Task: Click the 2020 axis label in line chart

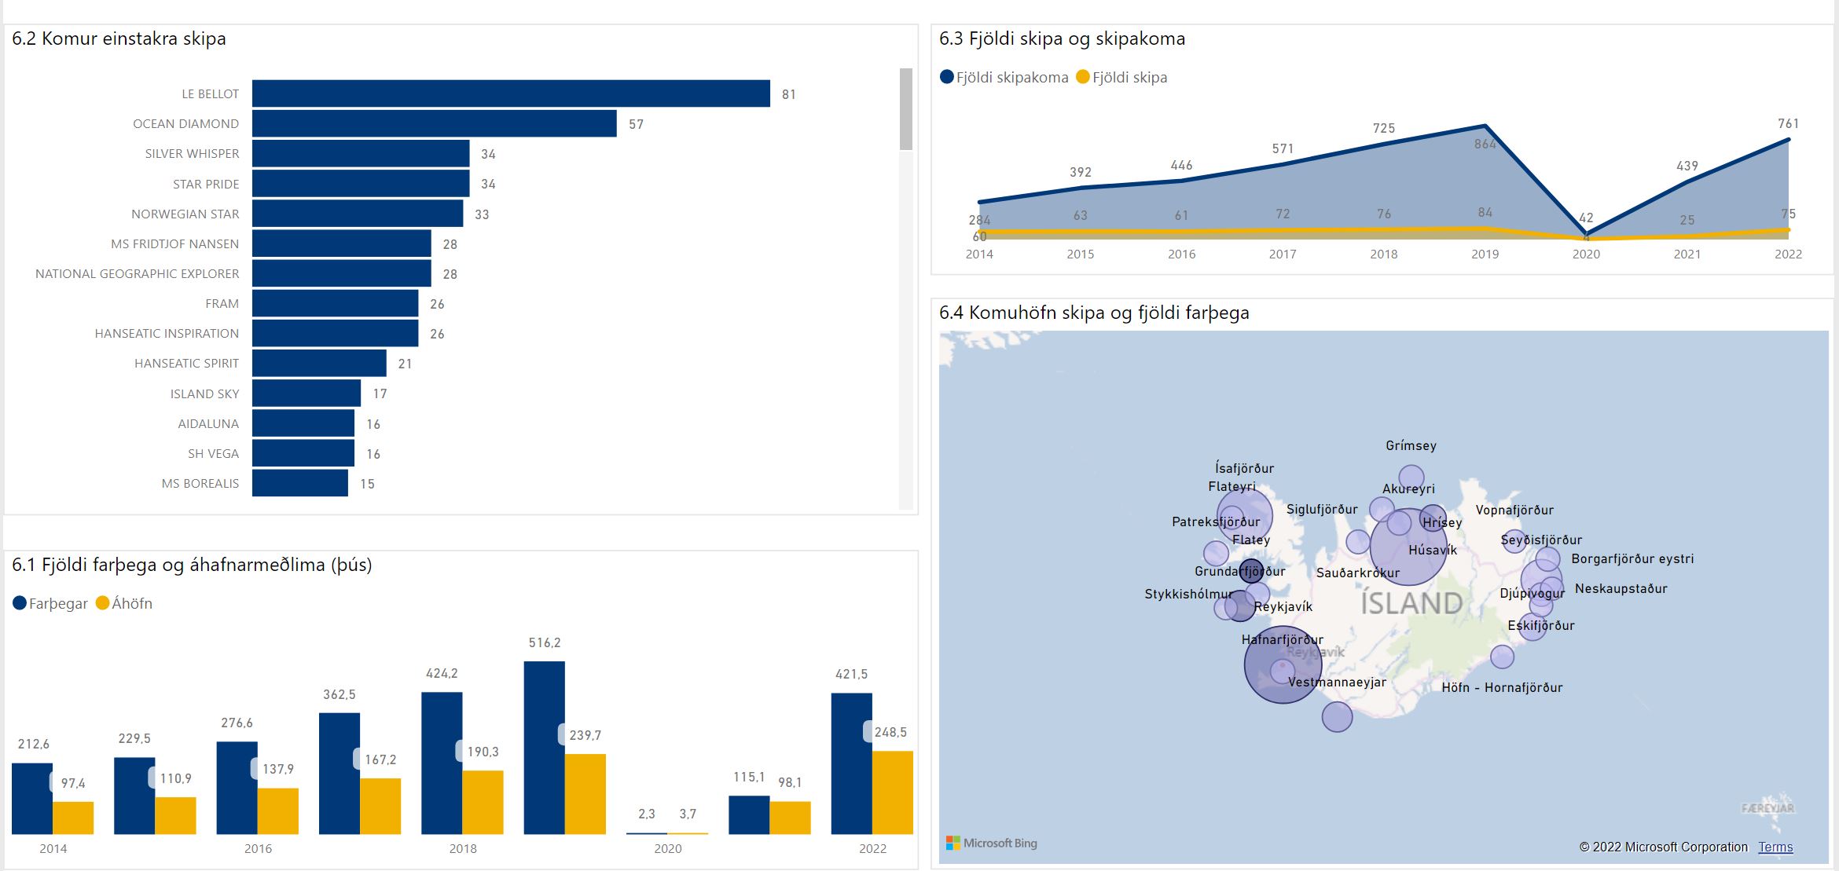Action: click(x=1586, y=254)
